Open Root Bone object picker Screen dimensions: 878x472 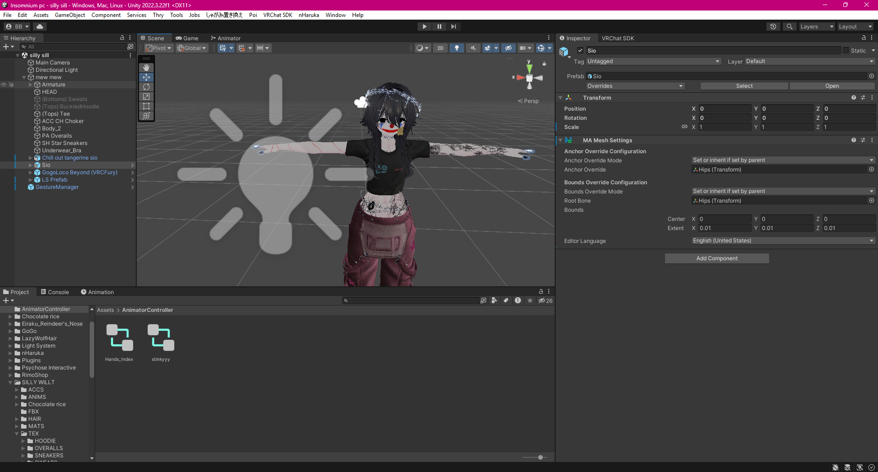(x=871, y=201)
